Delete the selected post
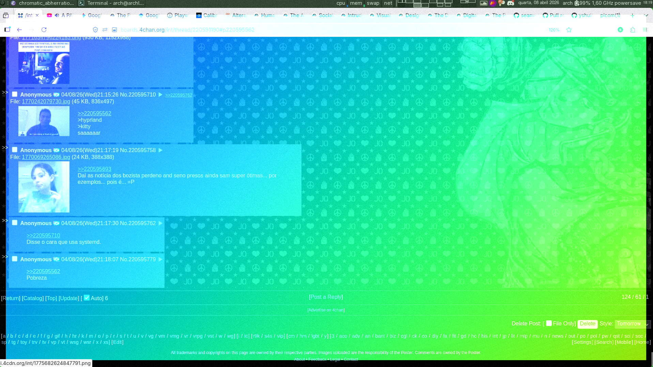Viewport: 653px width, 367px height. click(x=588, y=324)
